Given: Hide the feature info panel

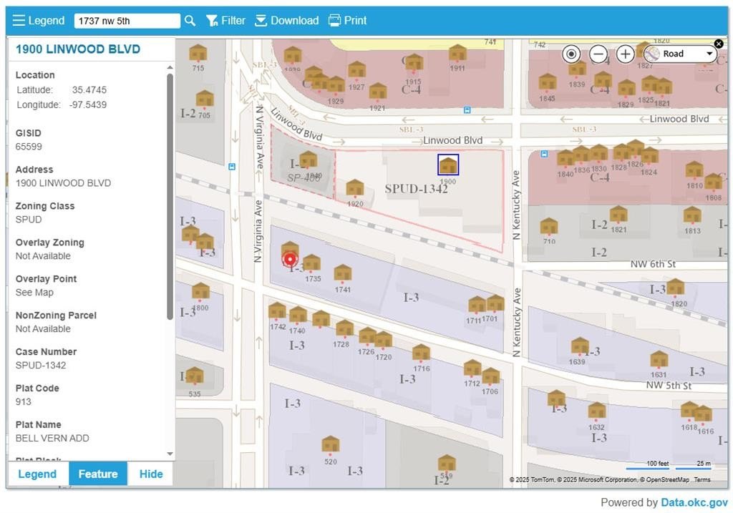Looking at the screenshot, I should tap(150, 474).
